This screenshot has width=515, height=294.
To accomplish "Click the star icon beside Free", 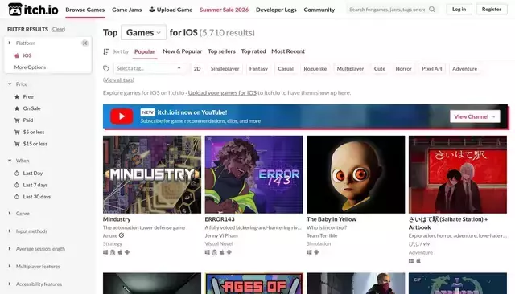I will point(17,96).
